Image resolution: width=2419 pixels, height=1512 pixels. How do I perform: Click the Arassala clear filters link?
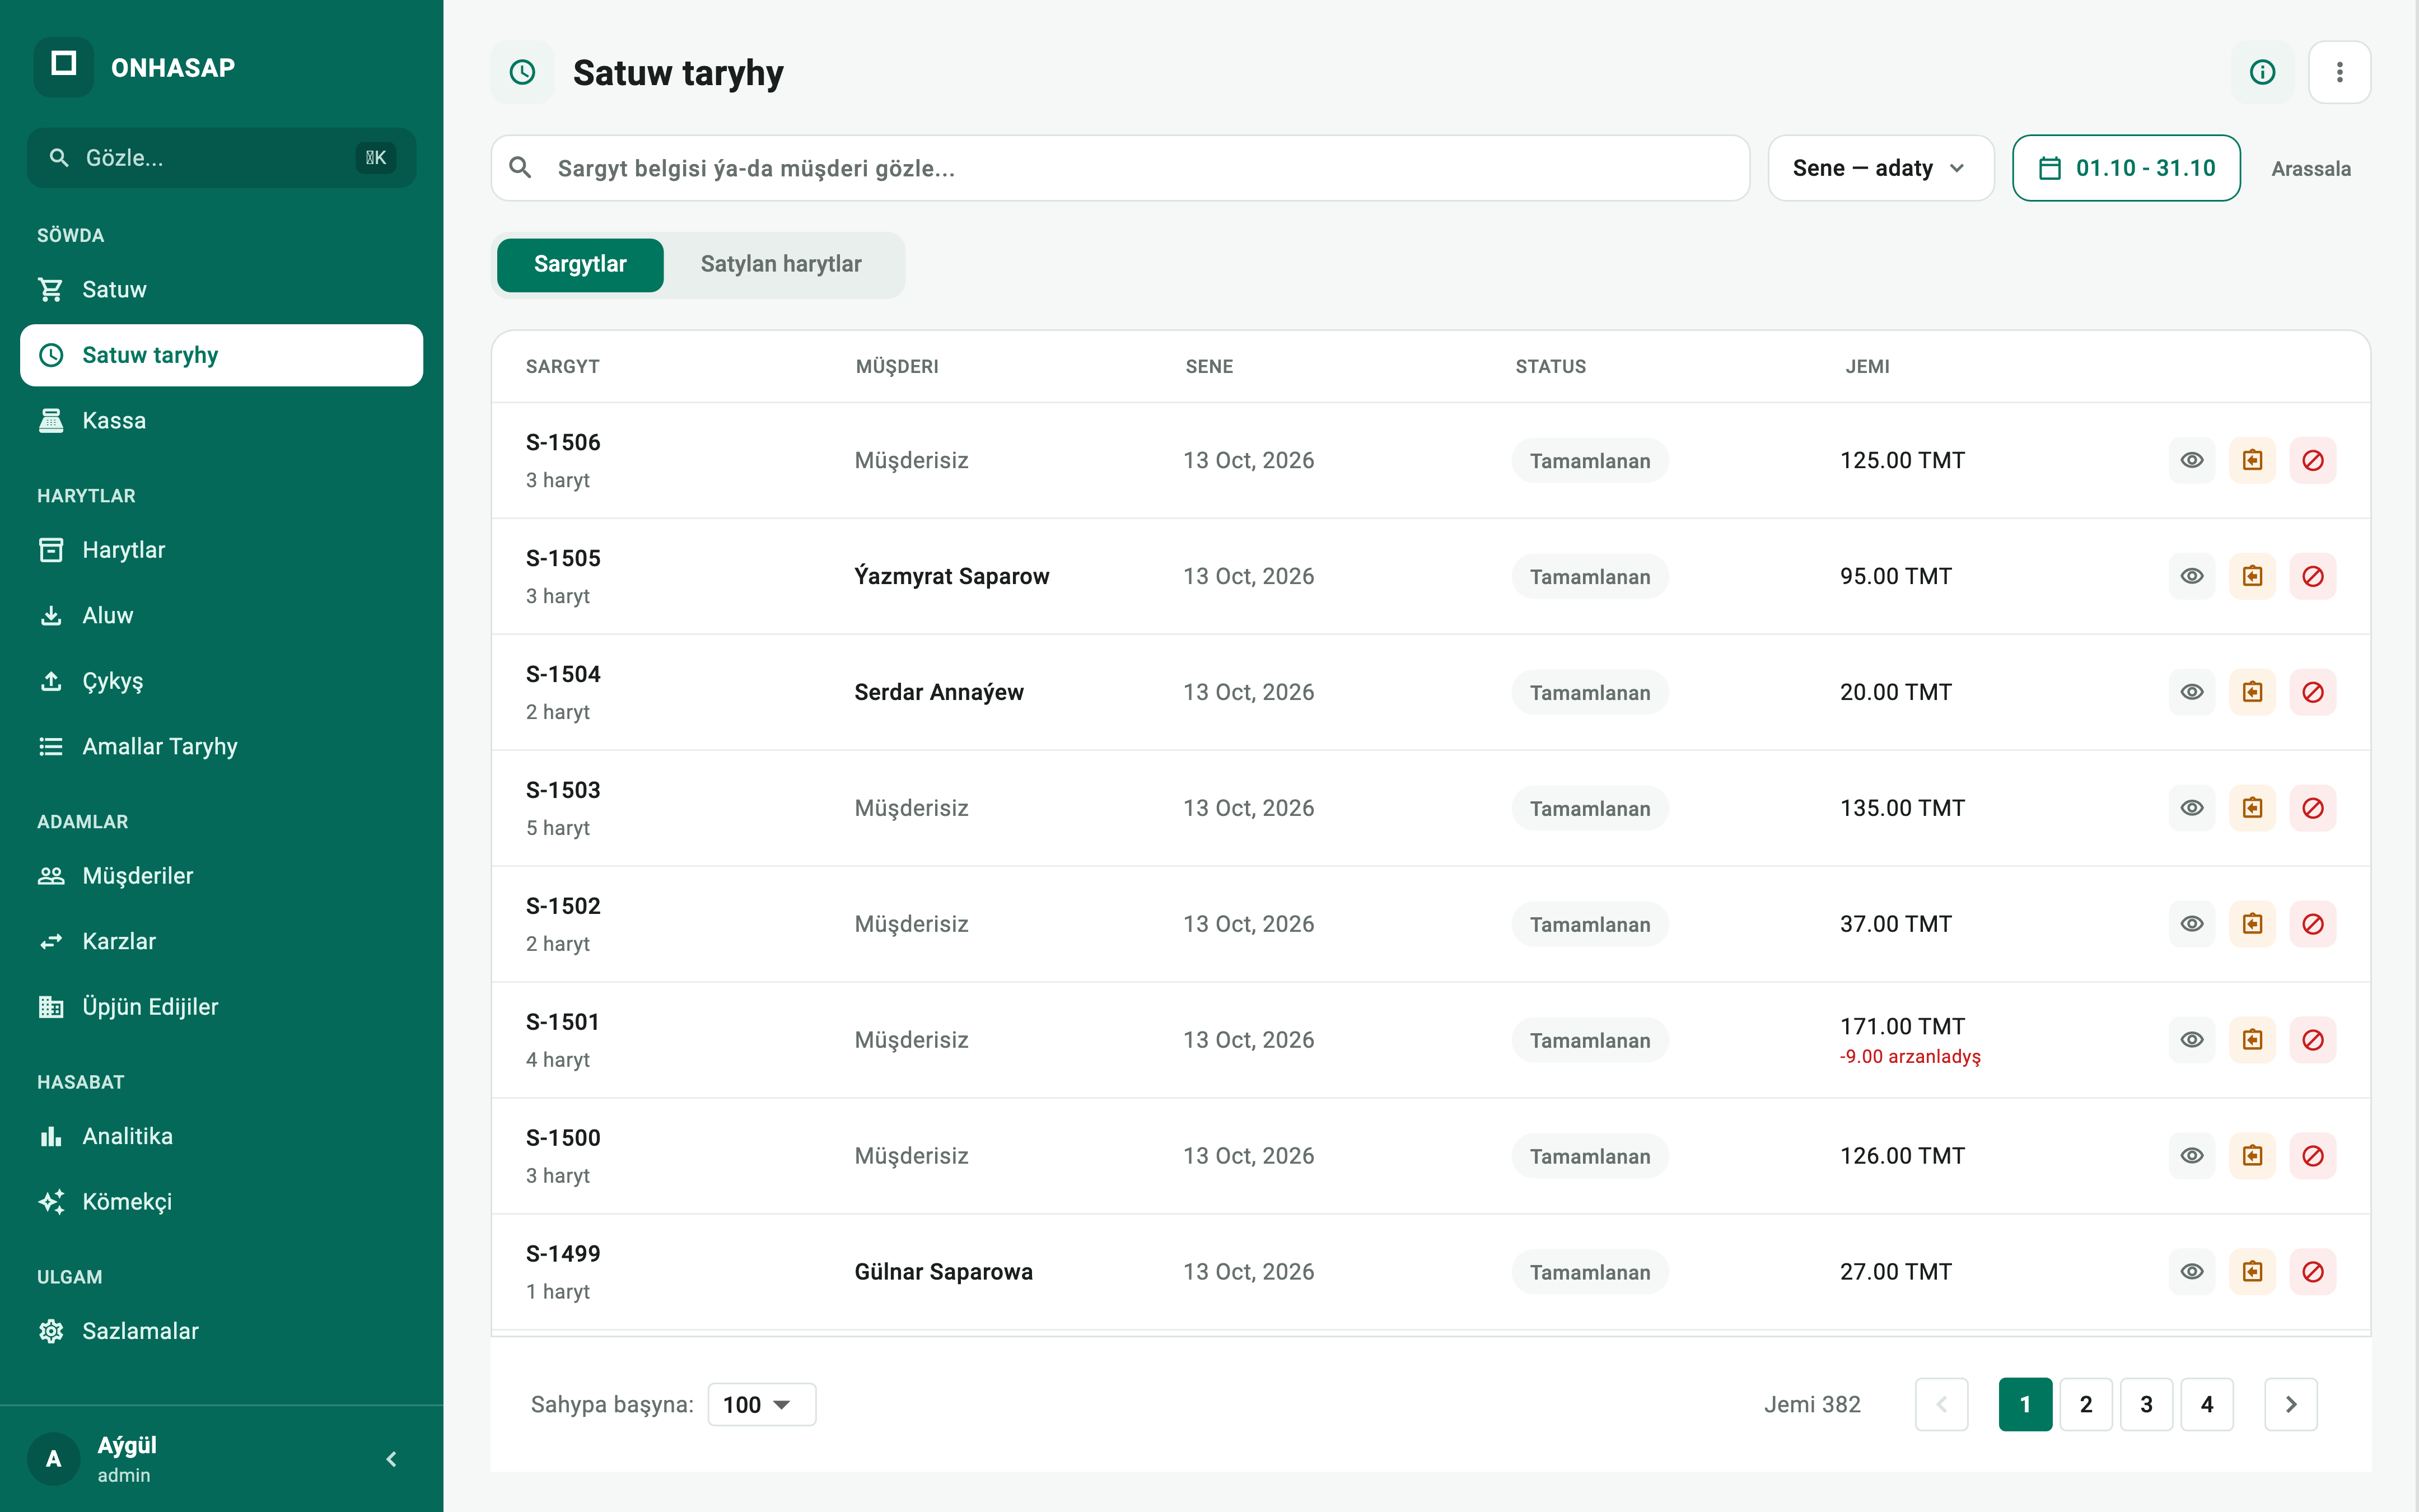[2310, 168]
